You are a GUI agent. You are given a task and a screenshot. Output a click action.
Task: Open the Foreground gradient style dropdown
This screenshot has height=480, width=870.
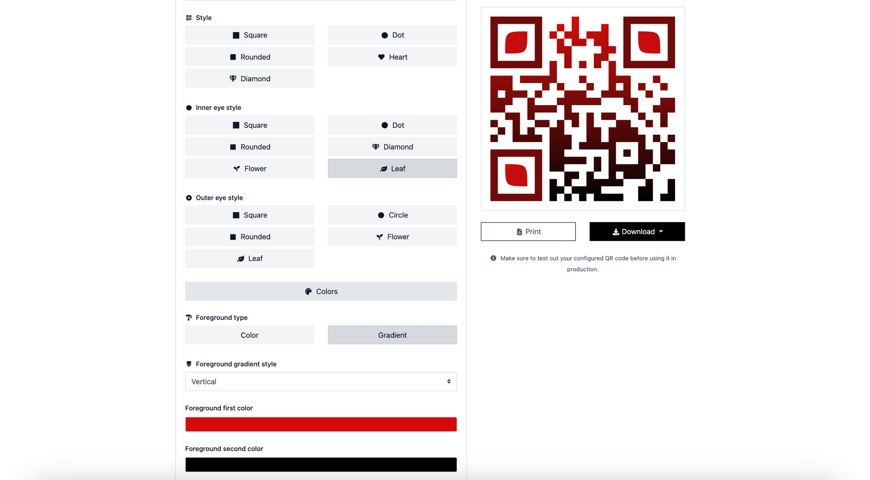(321, 381)
